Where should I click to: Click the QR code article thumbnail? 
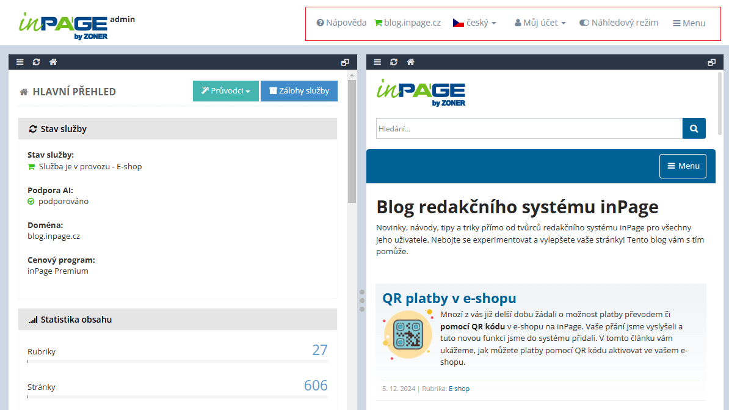pyautogui.click(x=408, y=335)
